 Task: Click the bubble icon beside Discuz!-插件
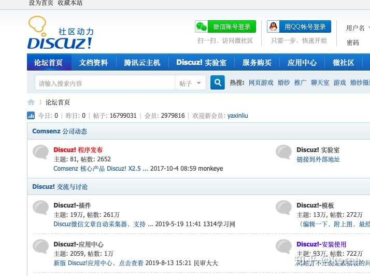pyautogui.click(x=40, y=207)
